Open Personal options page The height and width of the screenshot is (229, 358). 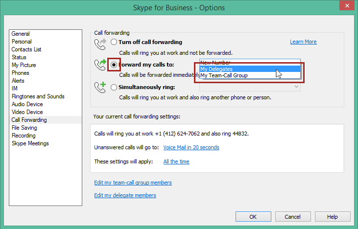pos(45,42)
